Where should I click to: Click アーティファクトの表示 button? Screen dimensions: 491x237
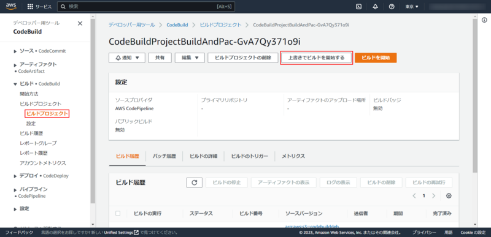tap(284, 182)
